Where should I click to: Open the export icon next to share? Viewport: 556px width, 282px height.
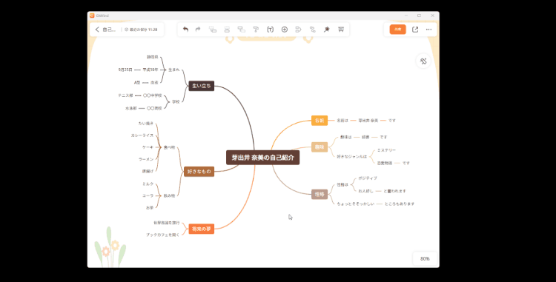point(415,30)
